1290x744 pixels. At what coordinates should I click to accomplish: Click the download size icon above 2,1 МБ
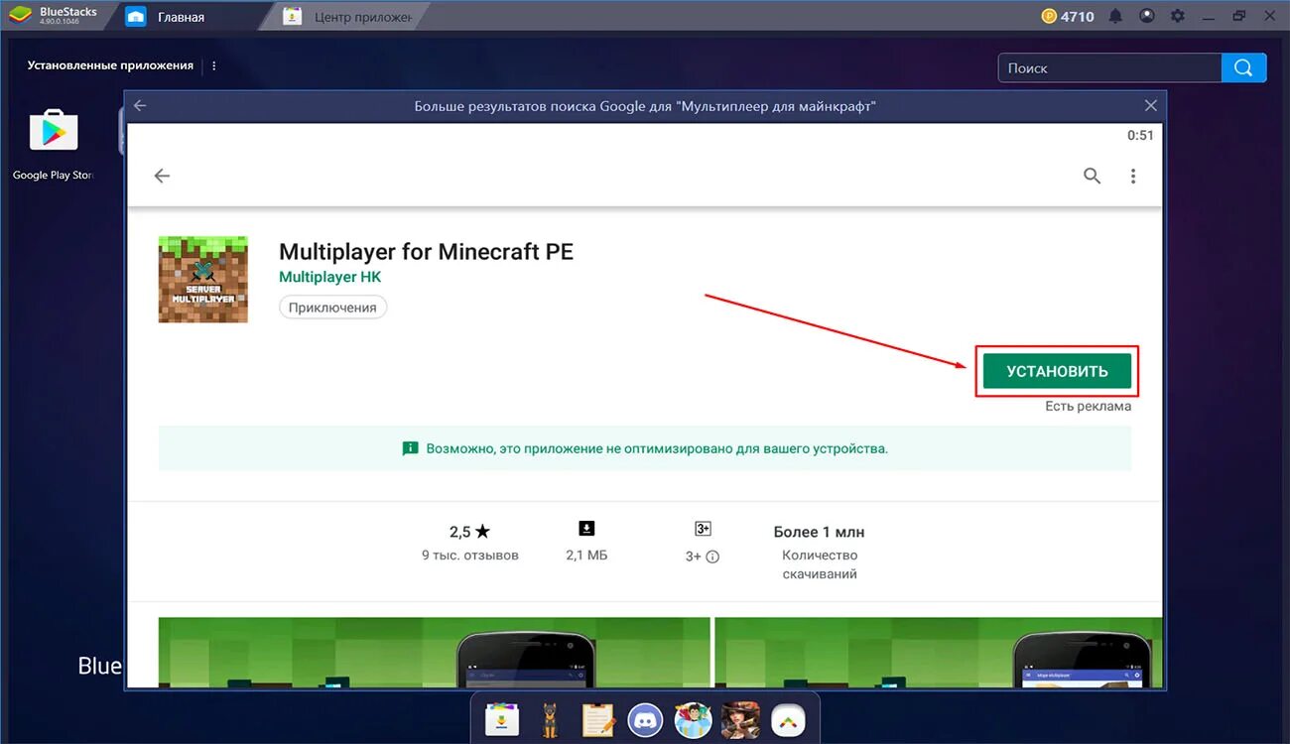586,528
